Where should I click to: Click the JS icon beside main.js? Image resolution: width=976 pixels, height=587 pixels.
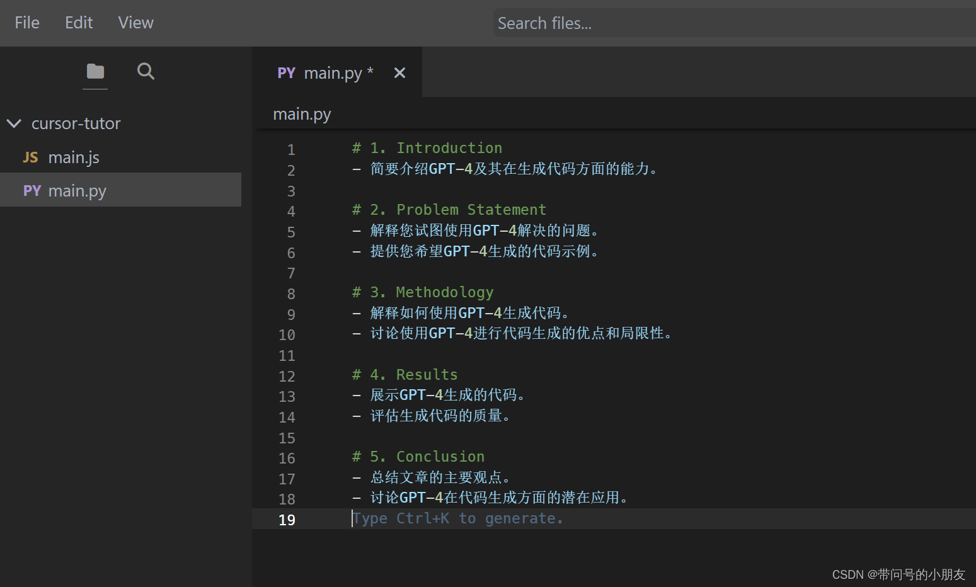pos(30,157)
